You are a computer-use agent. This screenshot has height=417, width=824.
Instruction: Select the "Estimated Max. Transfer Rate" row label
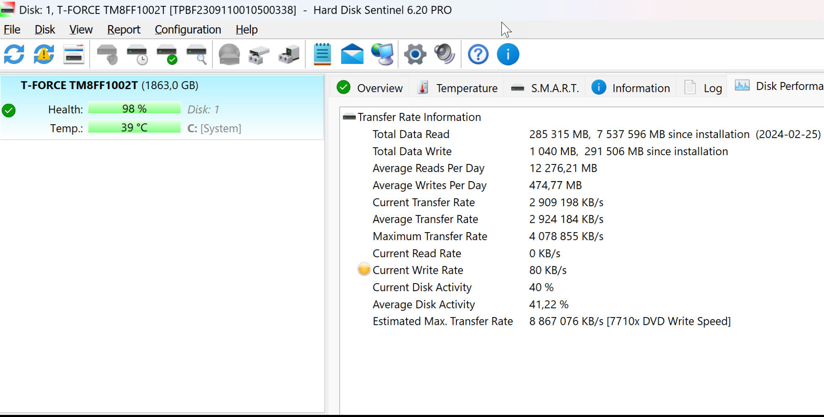click(443, 321)
